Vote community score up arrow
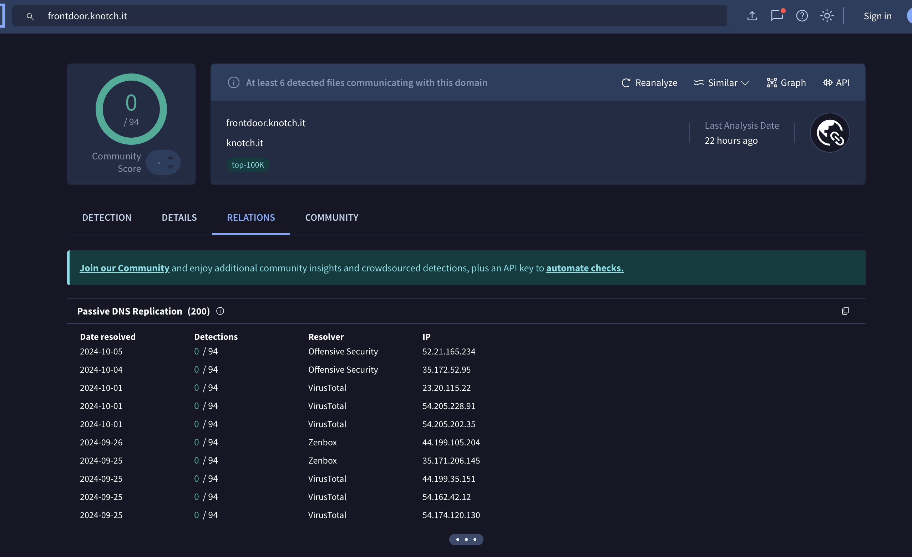The height and width of the screenshot is (557, 912). tap(170, 157)
